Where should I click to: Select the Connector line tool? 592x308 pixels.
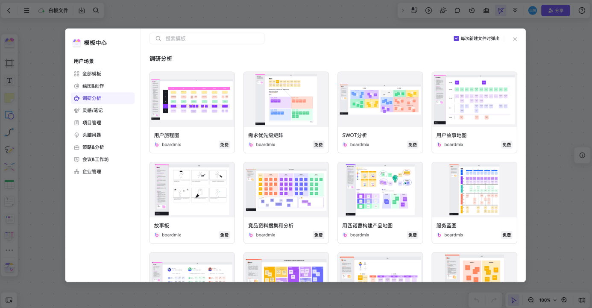click(x=9, y=132)
